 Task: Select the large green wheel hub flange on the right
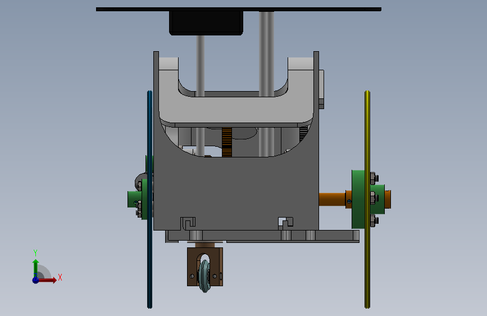pyautogui.click(x=358, y=200)
